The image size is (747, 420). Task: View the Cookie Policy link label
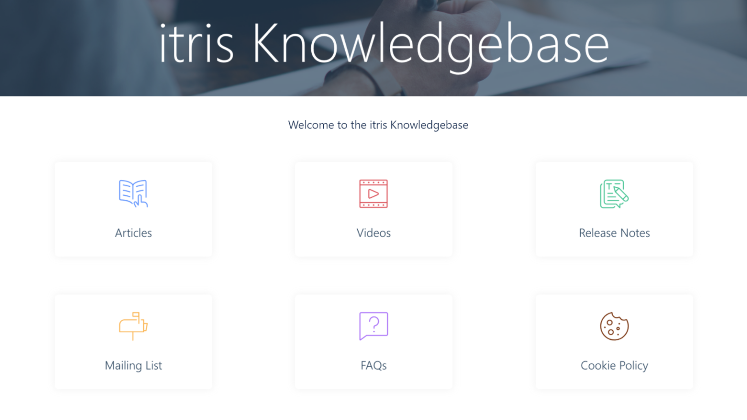click(x=614, y=365)
